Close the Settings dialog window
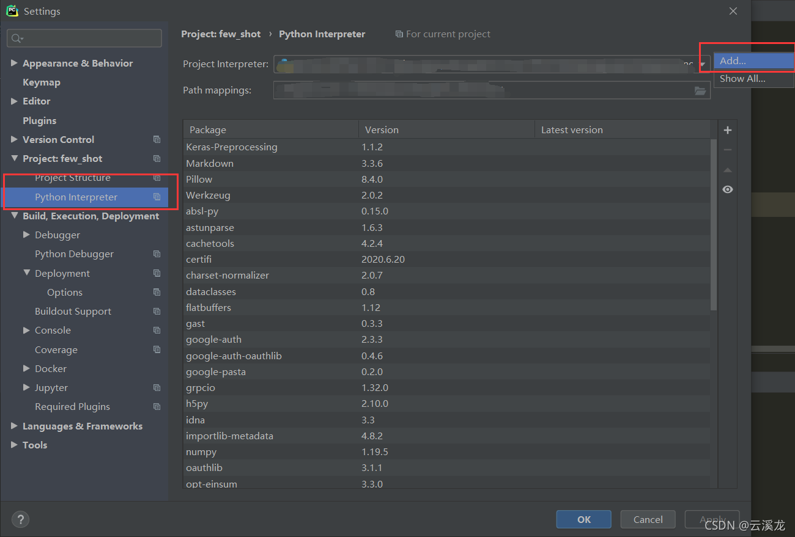This screenshot has height=537, width=795. pyautogui.click(x=733, y=11)
